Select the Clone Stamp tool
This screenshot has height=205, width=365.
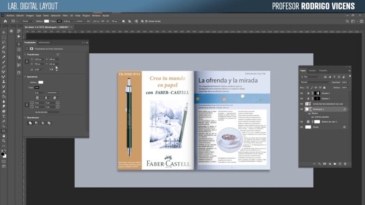[x=4, y=82]
